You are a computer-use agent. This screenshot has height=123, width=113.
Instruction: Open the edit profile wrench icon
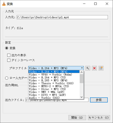88,68
